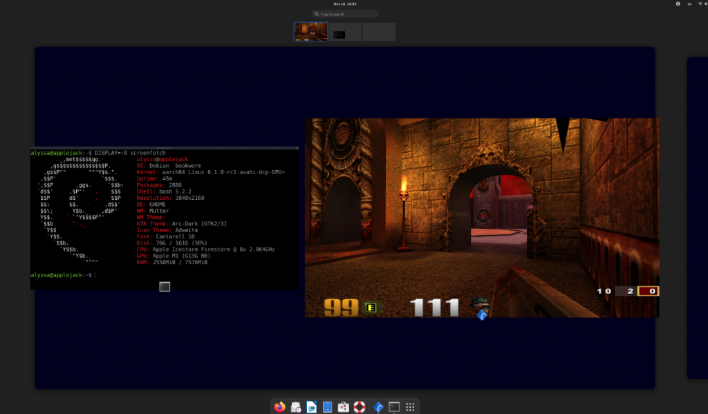The height and width of the screenshot is (414, 708).
Task: Close the terminal window preview
Action: pyautogui.click(x=297, y=148)
